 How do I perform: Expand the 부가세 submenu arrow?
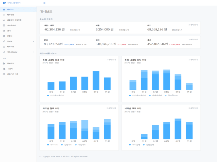pyautogui.click(x=33, y=41)
